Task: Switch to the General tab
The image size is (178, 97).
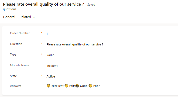Action: 9,17
